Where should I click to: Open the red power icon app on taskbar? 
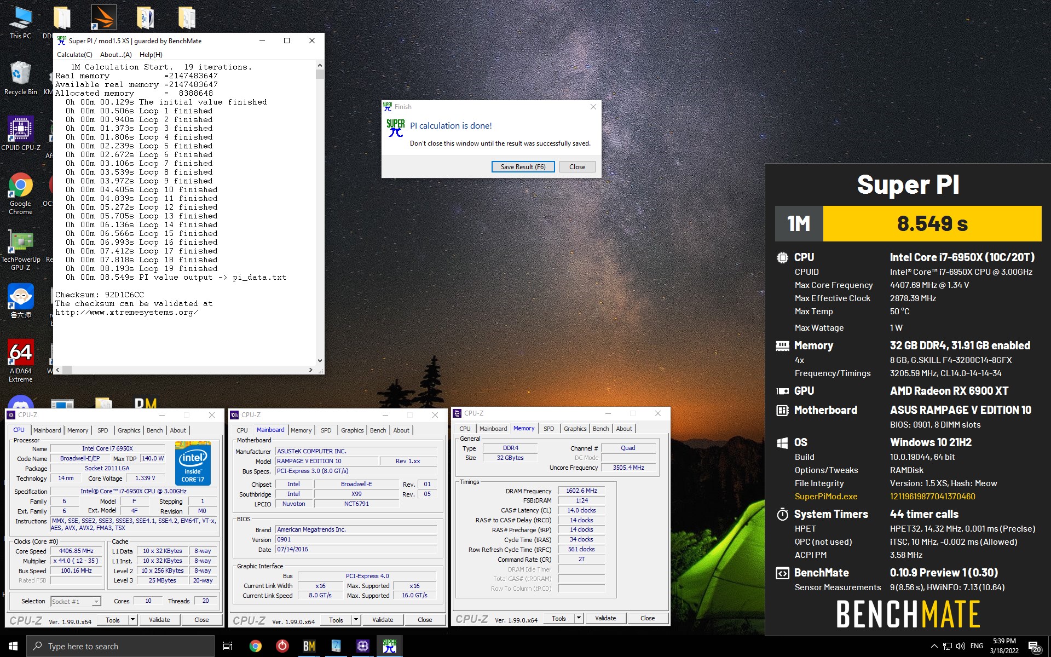282,646
